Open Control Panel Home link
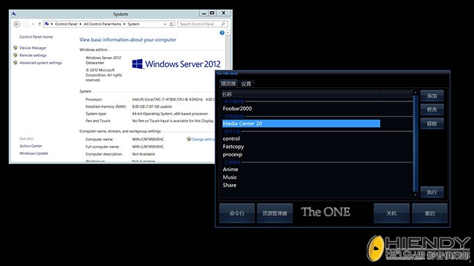Viewport: 474px width, 266px height. pos(36,37)
